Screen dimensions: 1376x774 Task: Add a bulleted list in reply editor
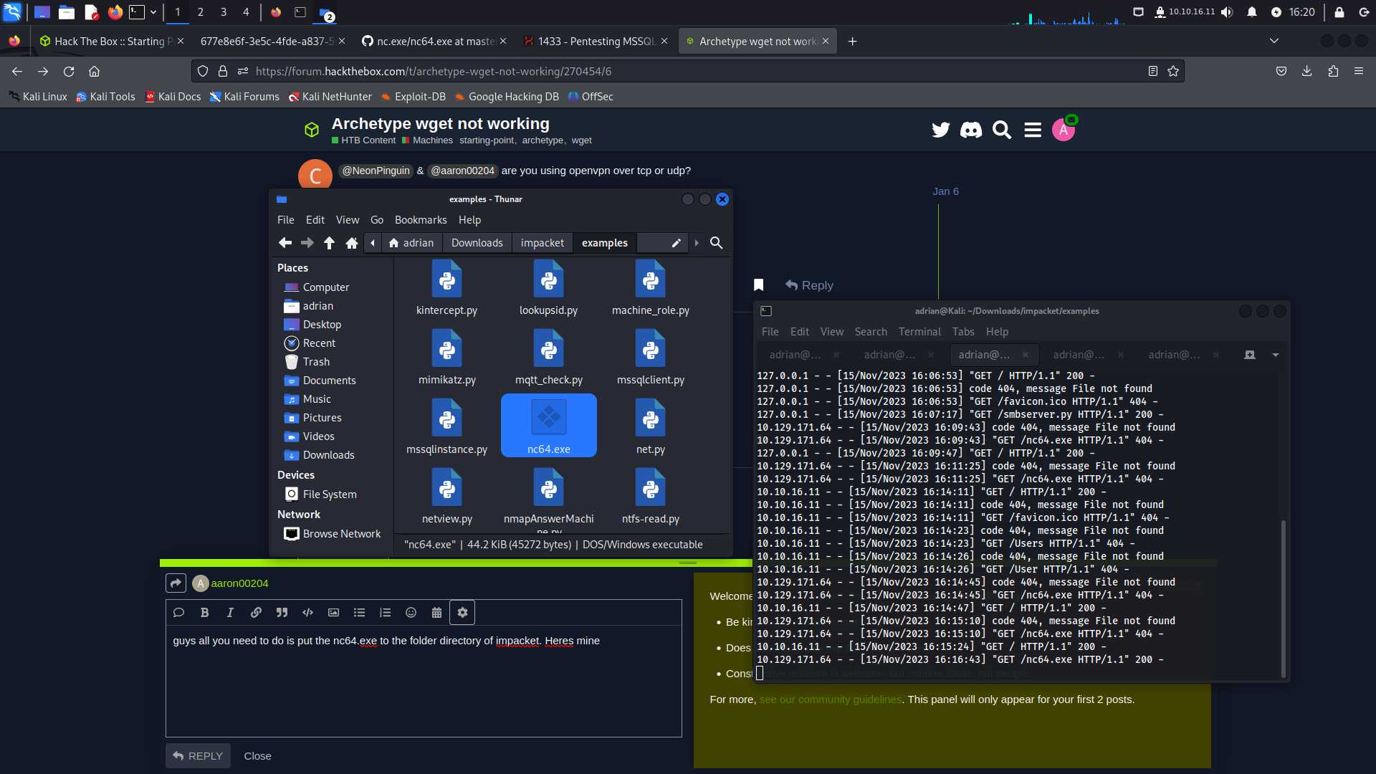pyautogui.click(x=359, y=613)
